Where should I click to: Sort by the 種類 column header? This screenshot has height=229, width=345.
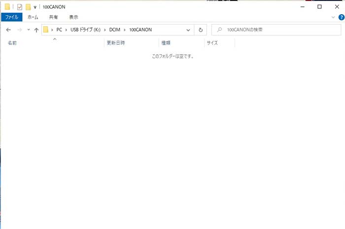[181, 43]
